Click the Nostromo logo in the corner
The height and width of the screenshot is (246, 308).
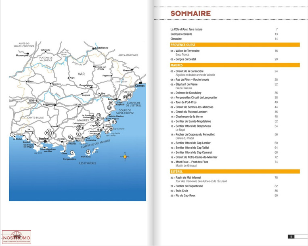tap(17, 237)
